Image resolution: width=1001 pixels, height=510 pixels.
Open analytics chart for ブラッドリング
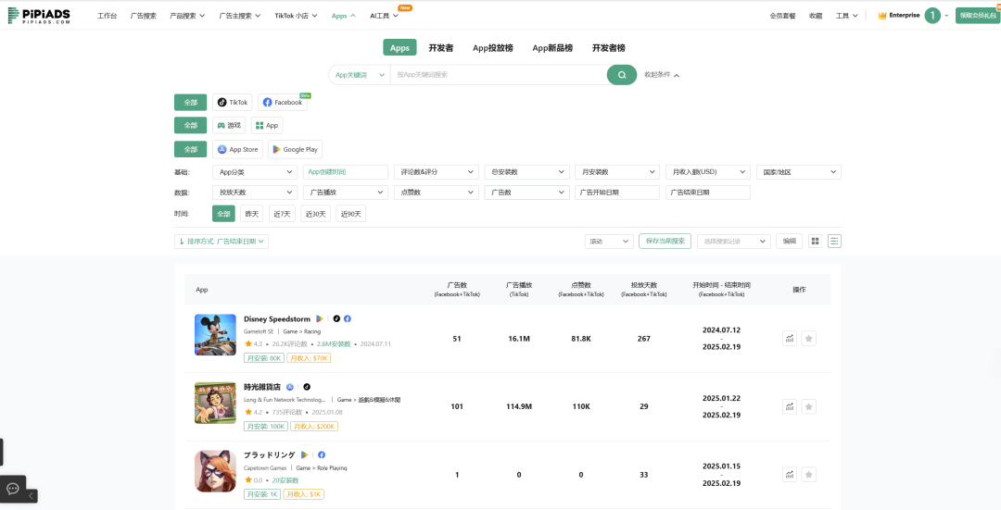790,474
